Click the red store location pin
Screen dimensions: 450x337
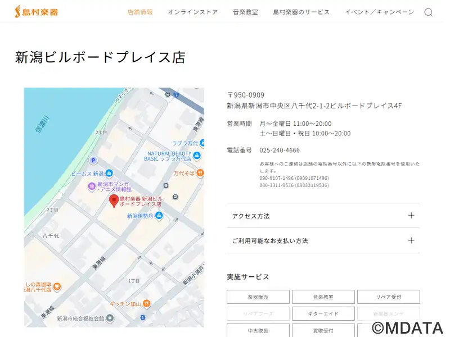click(x=114, y=201)
